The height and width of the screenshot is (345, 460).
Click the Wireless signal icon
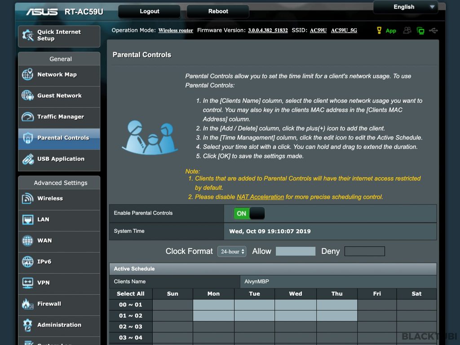click(x=27, y=198)
